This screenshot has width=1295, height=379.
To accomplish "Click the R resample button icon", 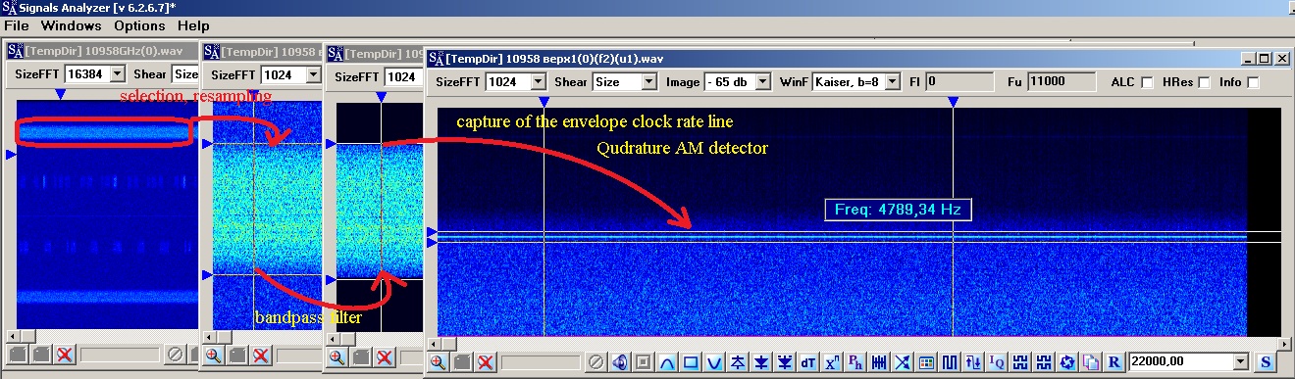I will click(1114, 361).
